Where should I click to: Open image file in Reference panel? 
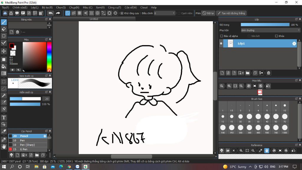click(228, 151)
